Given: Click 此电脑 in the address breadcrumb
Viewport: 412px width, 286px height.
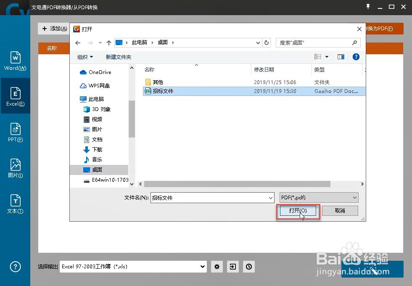Looking at the screenshot, I should pos(139,42).
